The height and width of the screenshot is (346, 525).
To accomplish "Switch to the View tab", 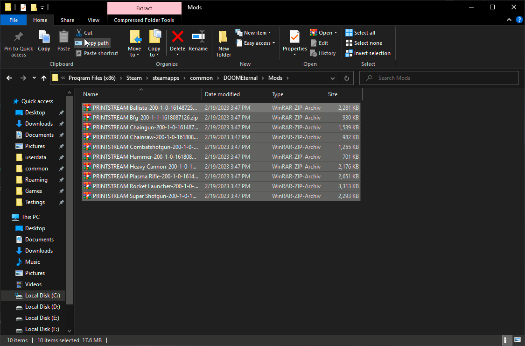I will tap(93, 20).
